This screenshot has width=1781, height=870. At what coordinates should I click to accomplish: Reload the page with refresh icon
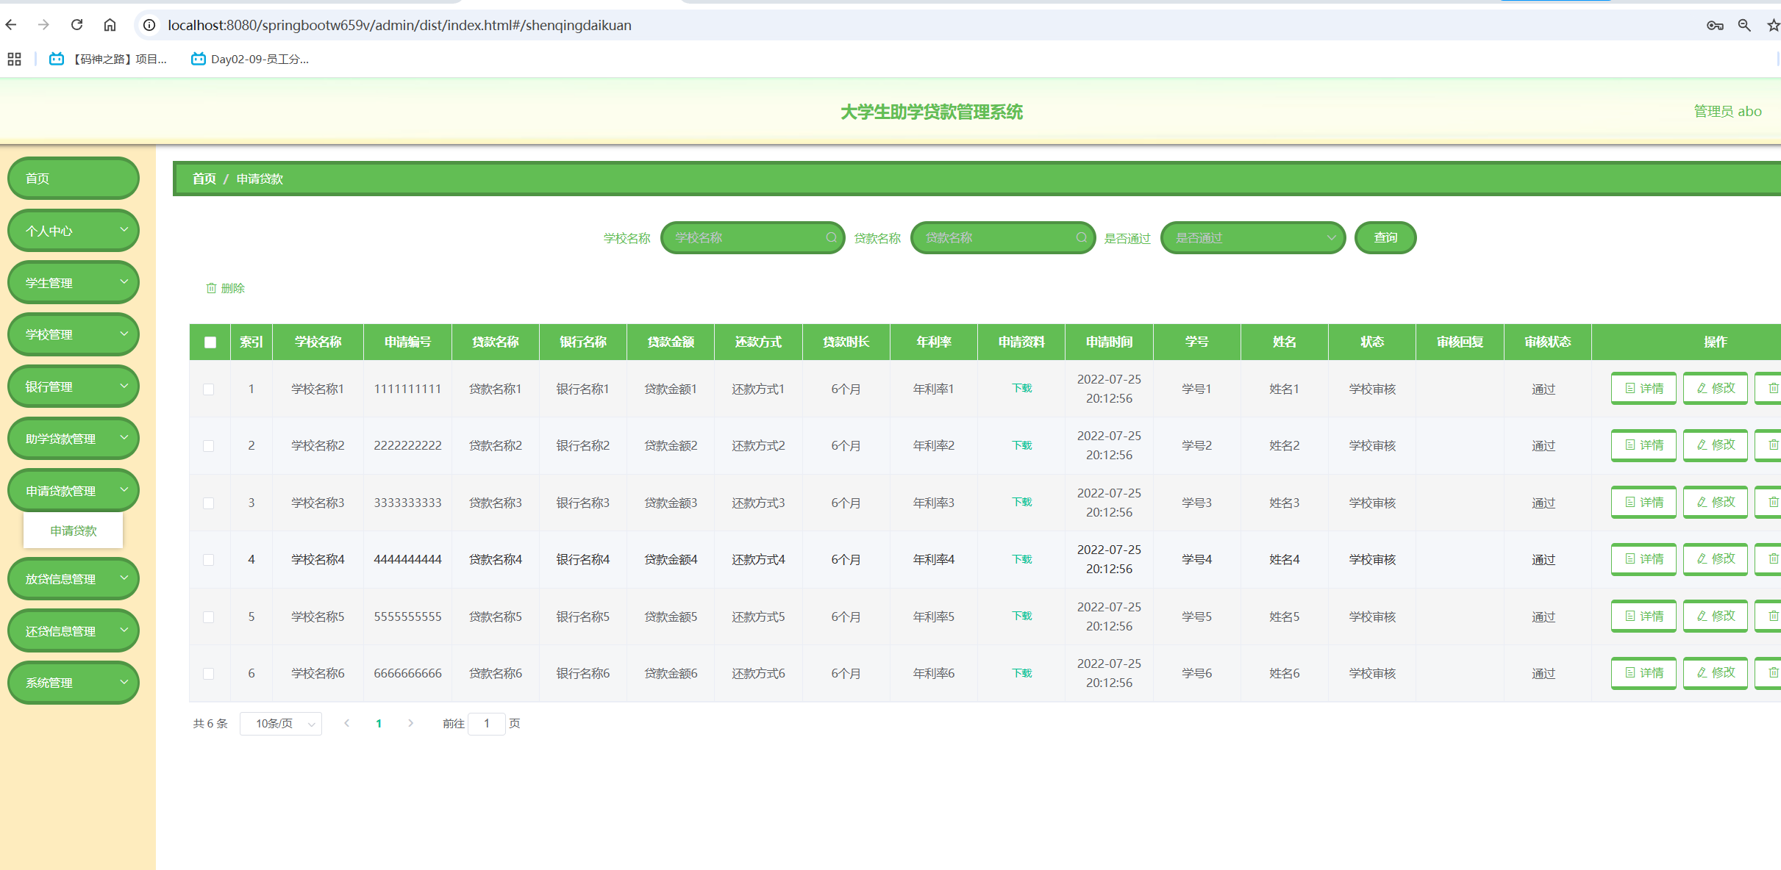[x=76, y=25]
